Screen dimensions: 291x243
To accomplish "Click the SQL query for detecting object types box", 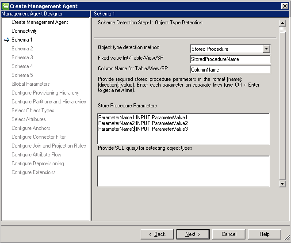I will tap(183, 171).
